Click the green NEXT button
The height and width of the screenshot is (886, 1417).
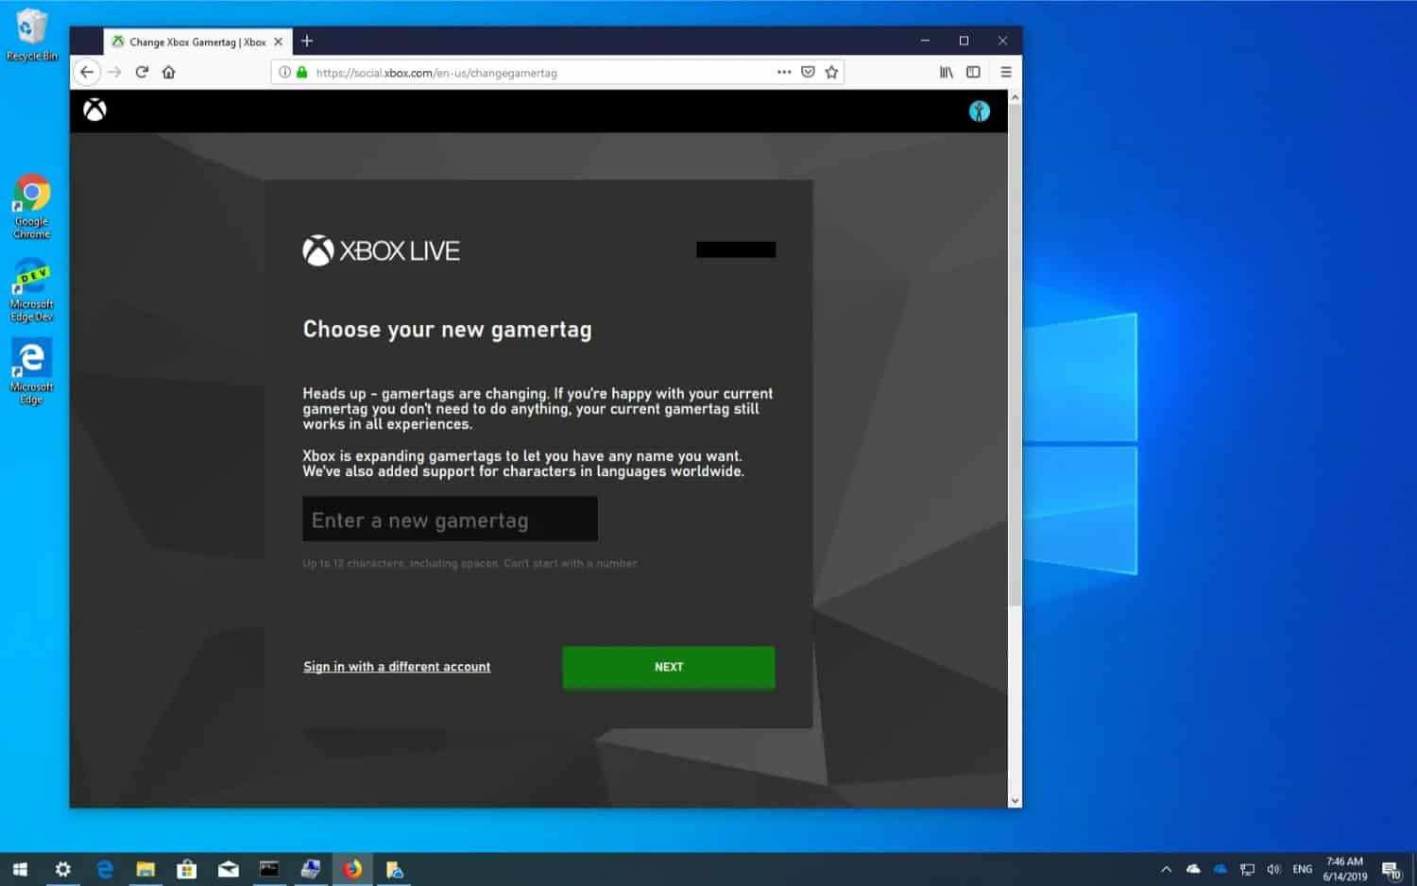(669, 667)
